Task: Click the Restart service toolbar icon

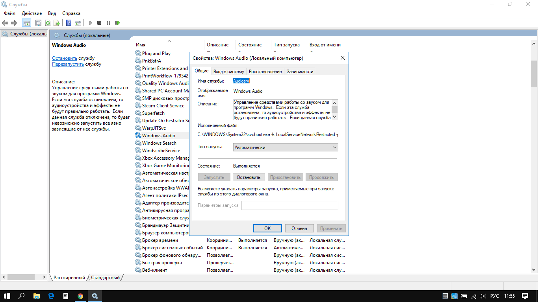Action: click(x=117, y=23)
